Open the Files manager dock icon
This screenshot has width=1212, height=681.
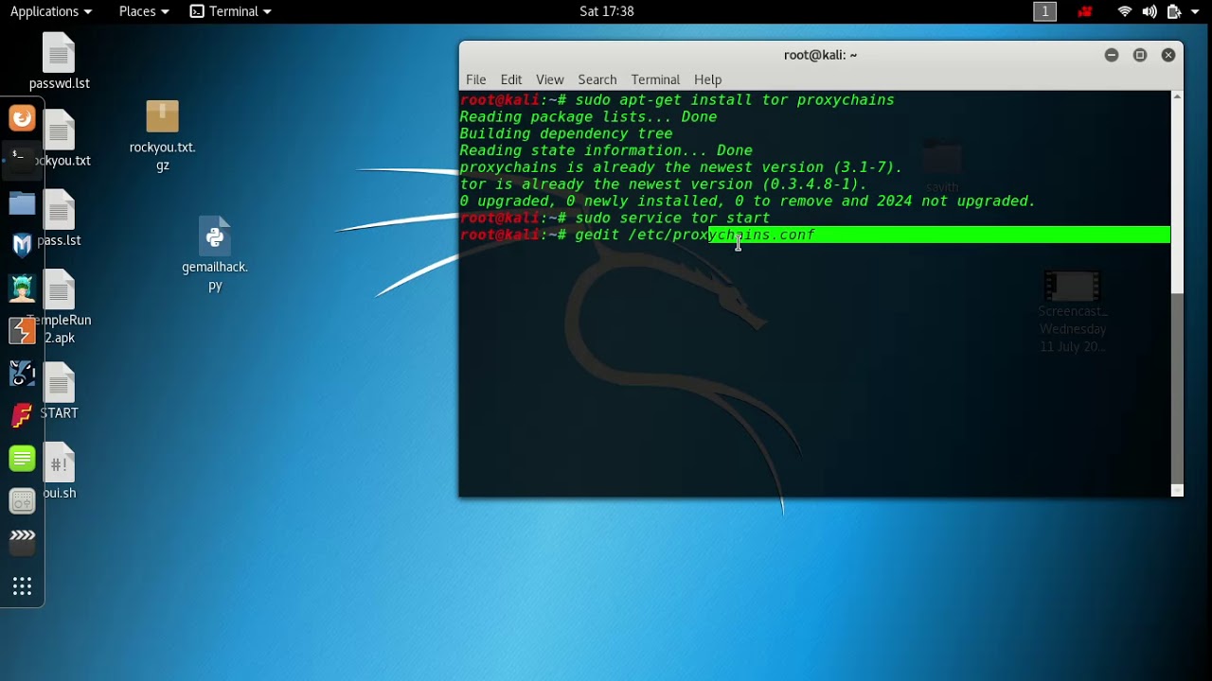22,203
